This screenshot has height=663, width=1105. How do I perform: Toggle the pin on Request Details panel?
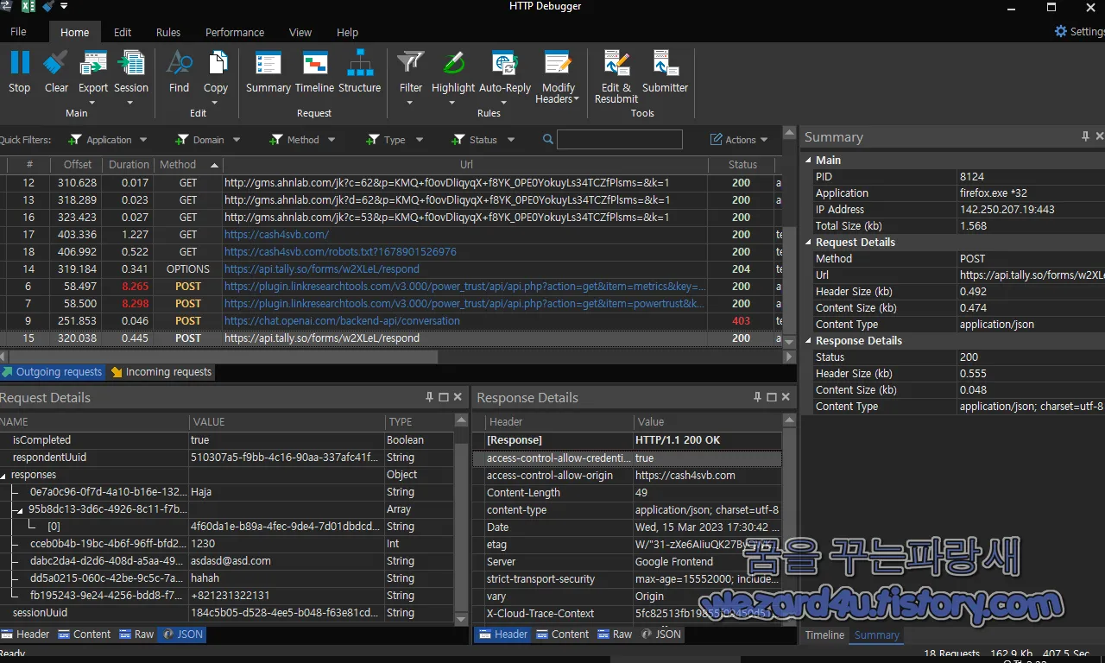[x=428, y=397]
